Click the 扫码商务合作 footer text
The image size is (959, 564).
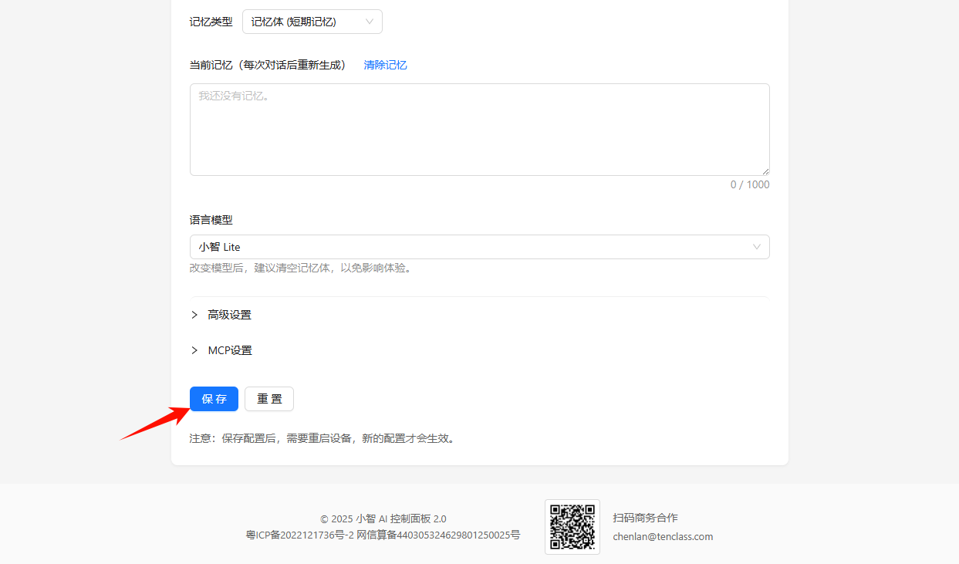click(645, 518)
